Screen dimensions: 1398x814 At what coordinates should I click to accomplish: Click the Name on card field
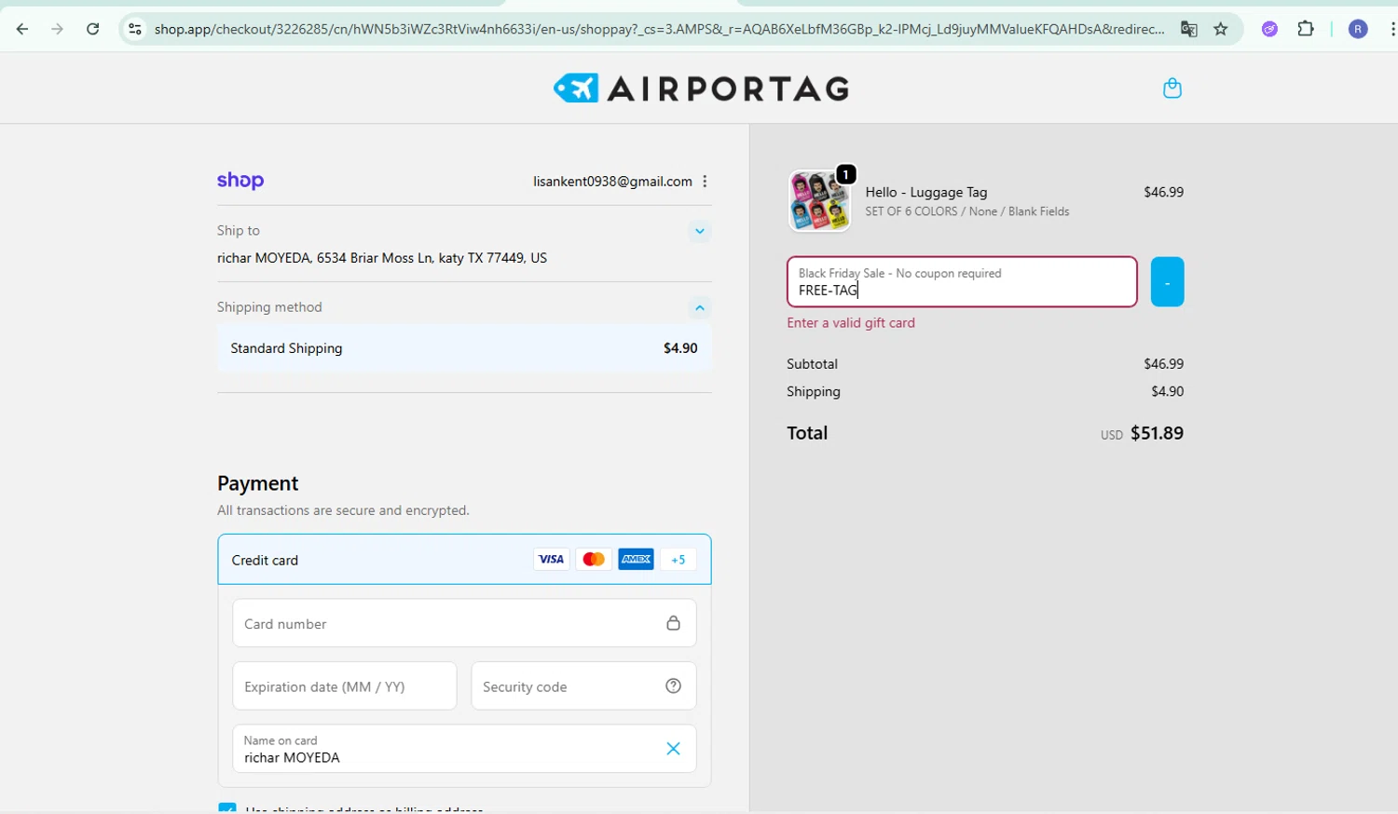click(x=464, y=749)
